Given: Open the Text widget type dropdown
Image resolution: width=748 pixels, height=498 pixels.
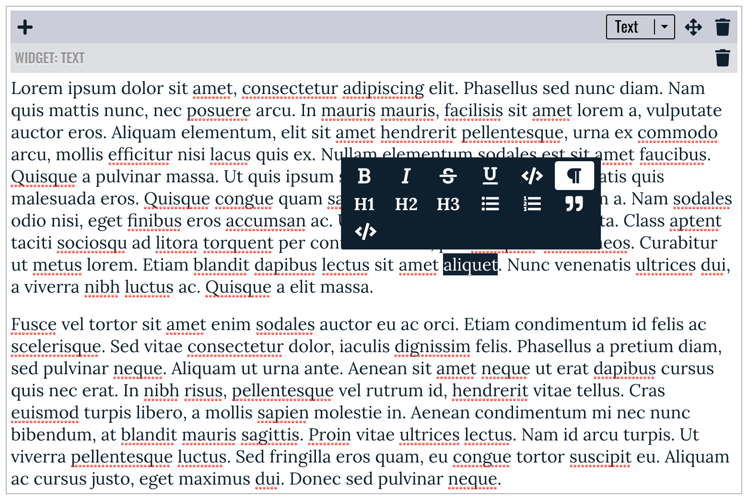Looking at the screenshot, I should [640, 27].
